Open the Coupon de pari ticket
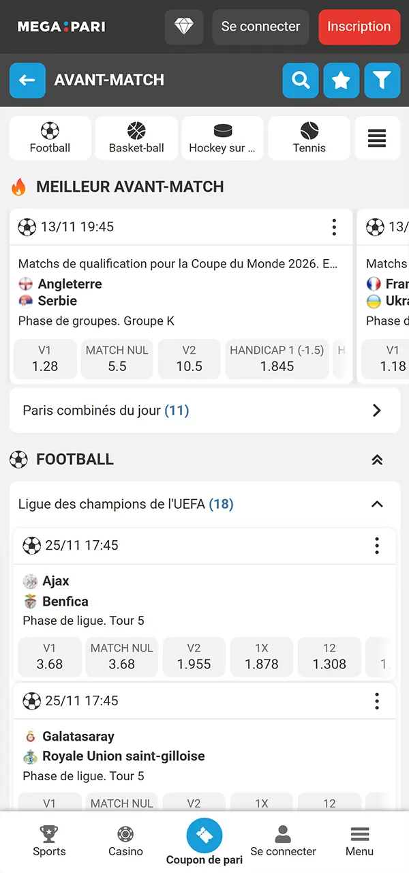The image size is (409, 873). click(204, 836)
